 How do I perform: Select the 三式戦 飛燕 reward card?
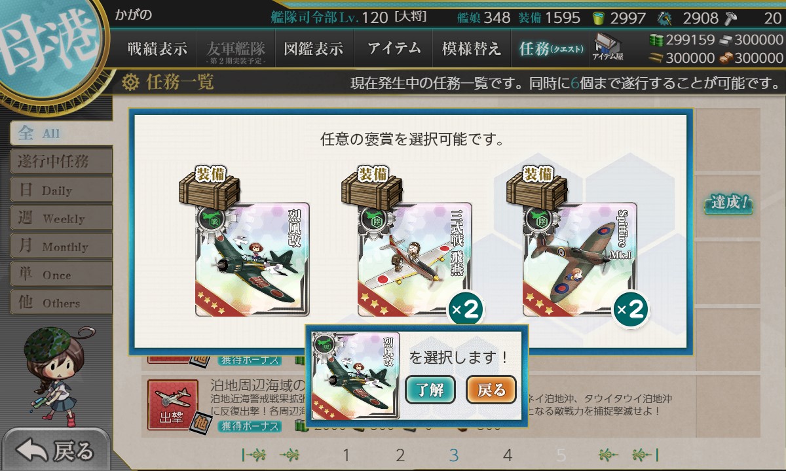415,259
